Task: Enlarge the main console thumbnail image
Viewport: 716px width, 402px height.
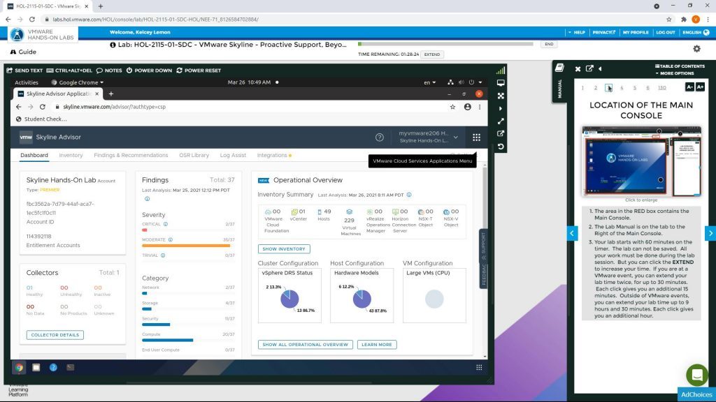Action: [x=641, y=161]
